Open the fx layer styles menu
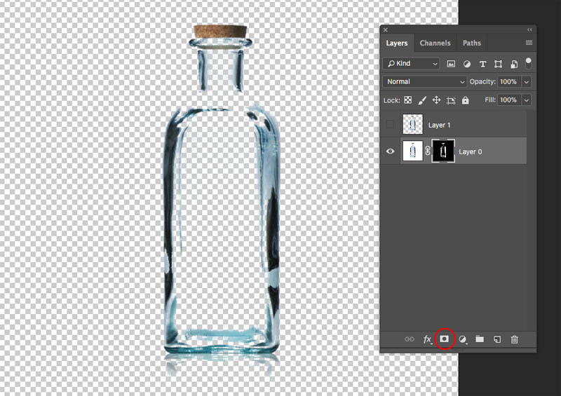The height and width of the screenshot is (396, 561). pyautogui.click(x=427, y=339)
